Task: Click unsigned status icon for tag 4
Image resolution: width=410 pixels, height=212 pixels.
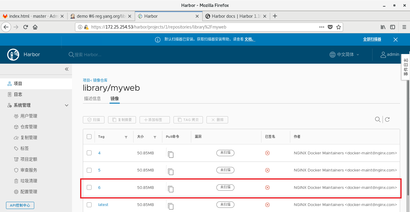Action: click(x=267, y=153)
